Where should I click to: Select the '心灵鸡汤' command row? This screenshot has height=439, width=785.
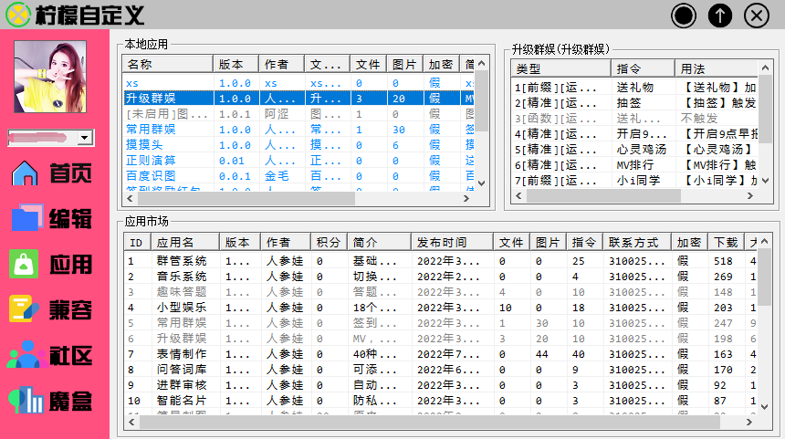point(634,150)
